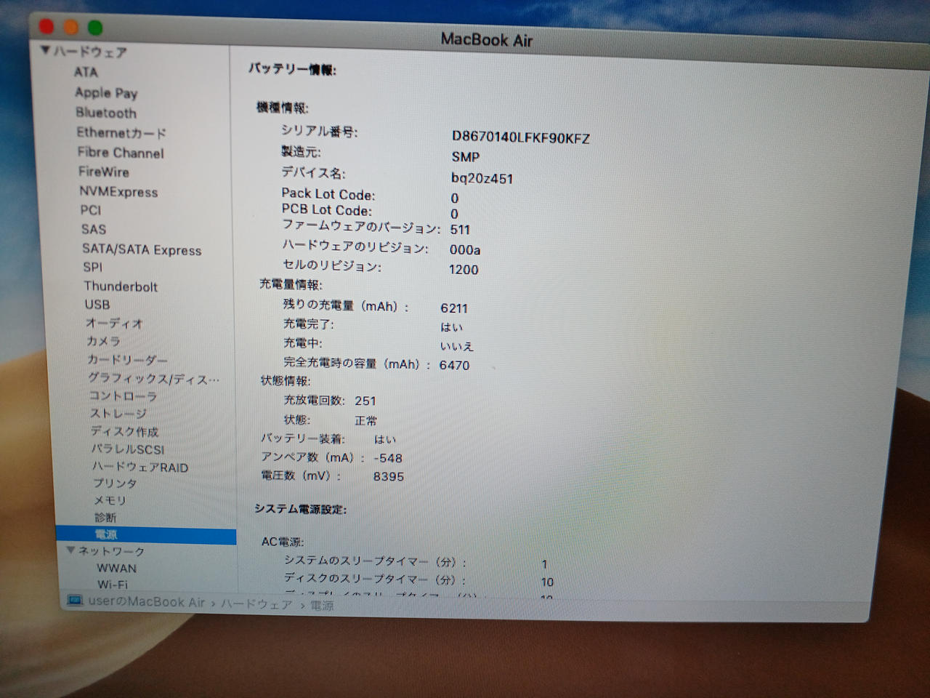The height and width of the screenshot is (698, 930).
Task: Select ハードウェアRAID in the list
Action: pyautogui.click(x=140, y=468)
